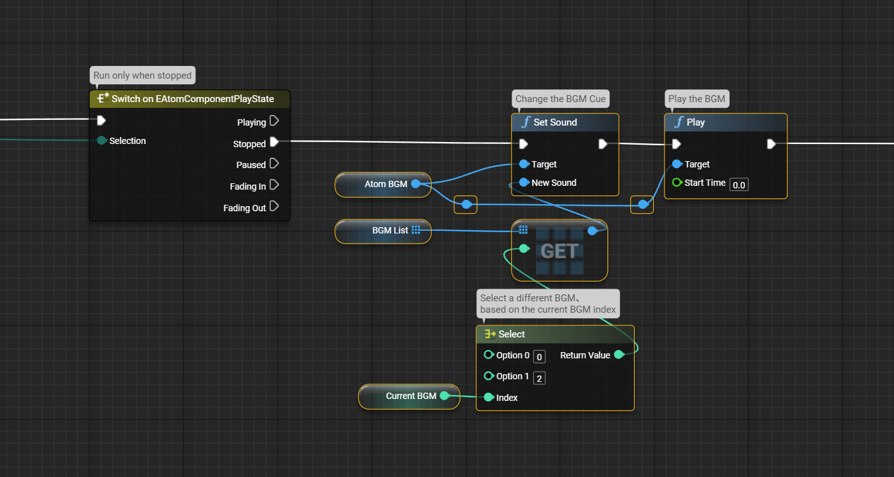This screenshot has height=477, width=894.
Task: Click the Select node Return Value pin
Action: tap(619, 355)
